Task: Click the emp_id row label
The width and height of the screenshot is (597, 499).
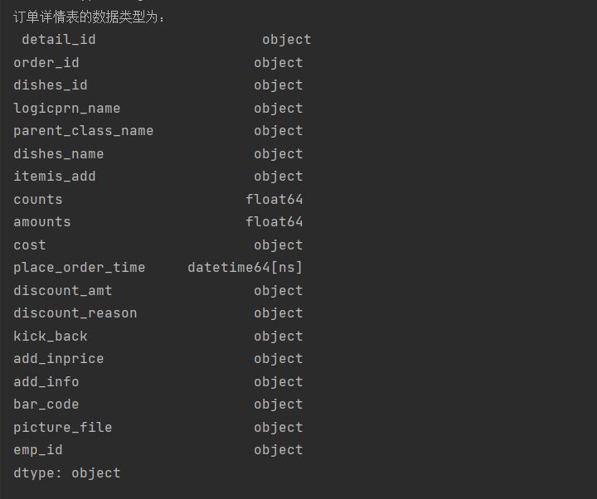Action: click(x=38, y=450)
